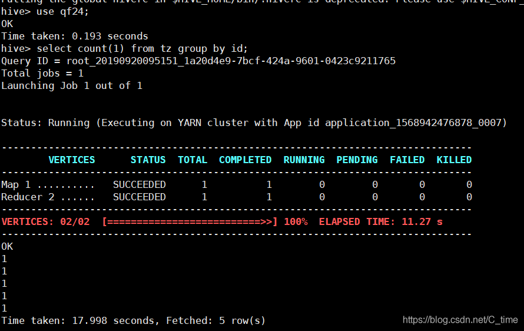Click the FAILED column header
The image size is (524, 331).
click(x=407, y=160)
